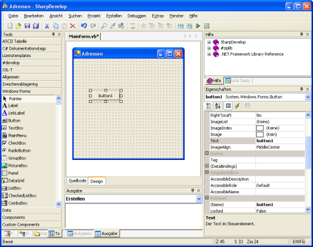Click the (Name) property value field
This screenshot has height=247, width=313.
[280, 204]
